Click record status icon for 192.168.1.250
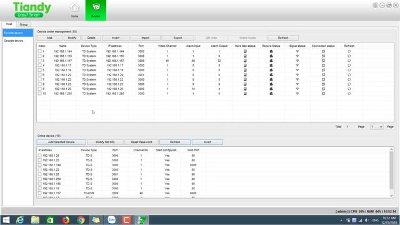400x225 pixels. (x=271, y=94)
